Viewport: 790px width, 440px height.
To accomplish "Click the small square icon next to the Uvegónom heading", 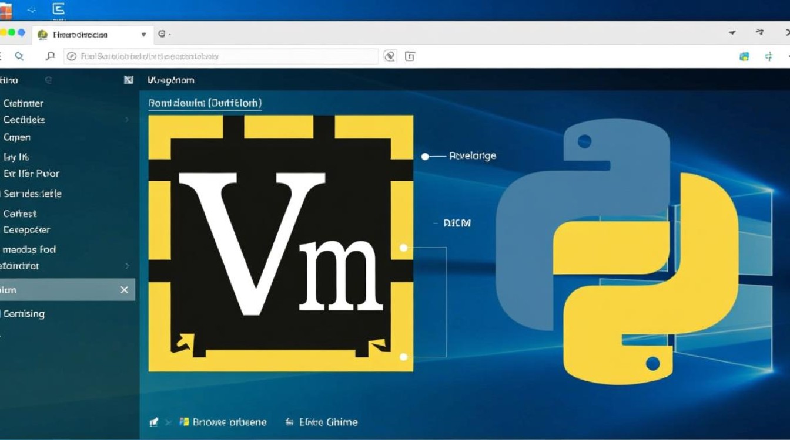I will point(128,80).
